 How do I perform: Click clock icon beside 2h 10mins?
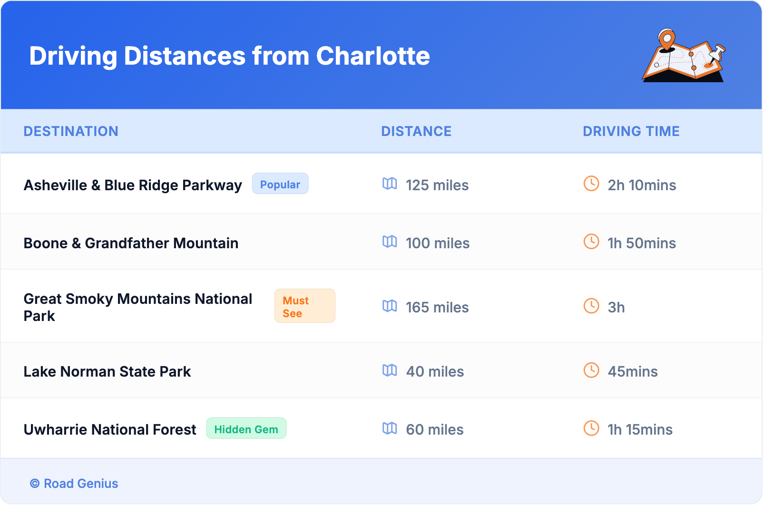(591, 184)
